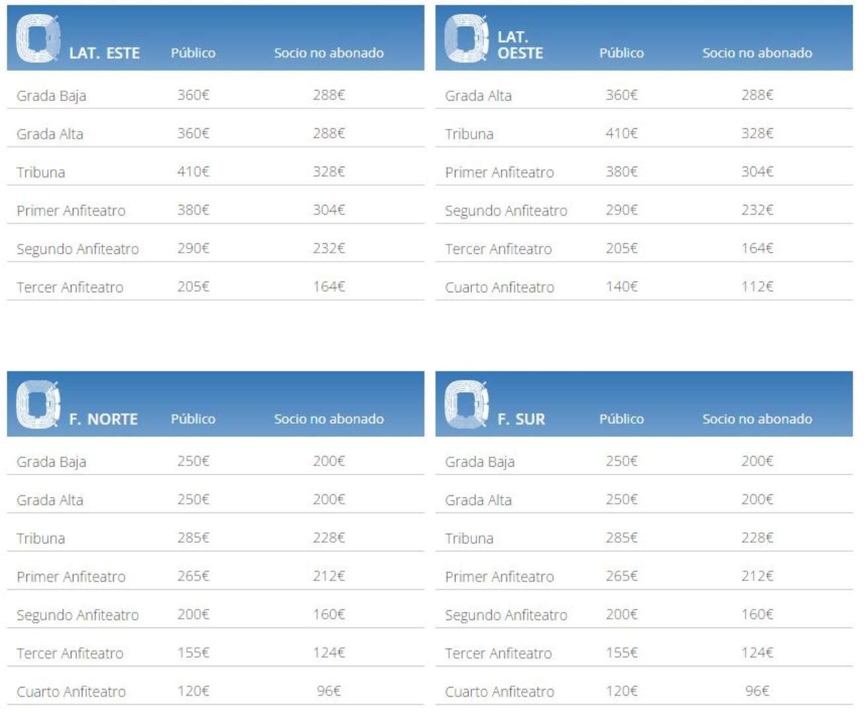Click Público column header in F. Norte table
This screenshot has height=714, width=864.
[x=193, y=419]
